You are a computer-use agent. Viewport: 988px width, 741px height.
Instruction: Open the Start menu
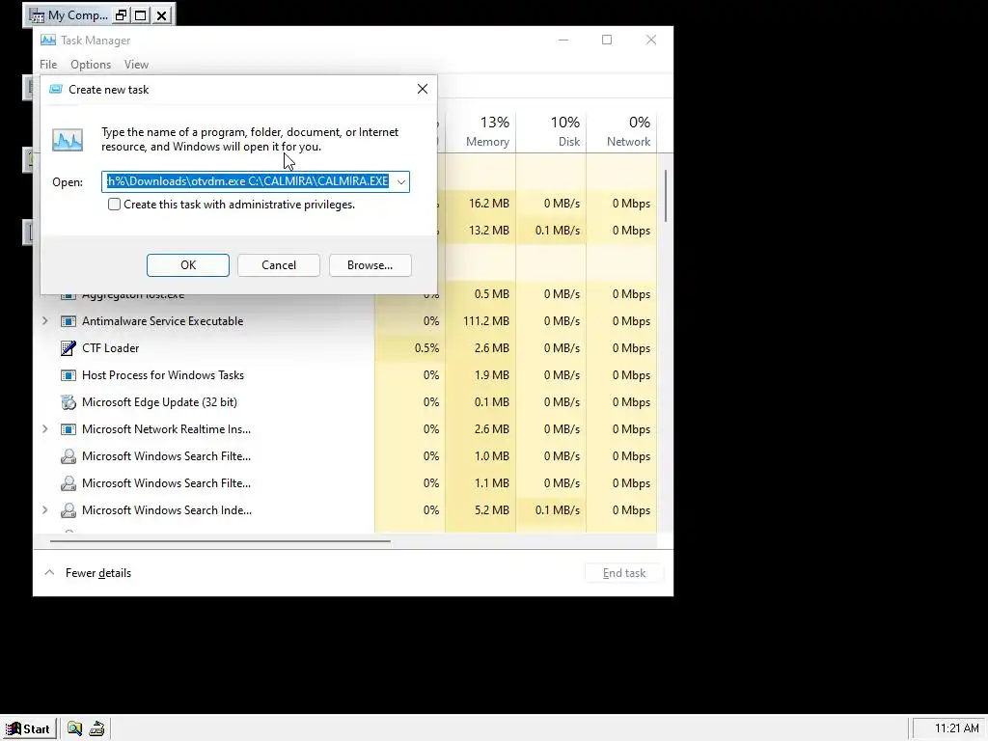[x=28, y=729]
